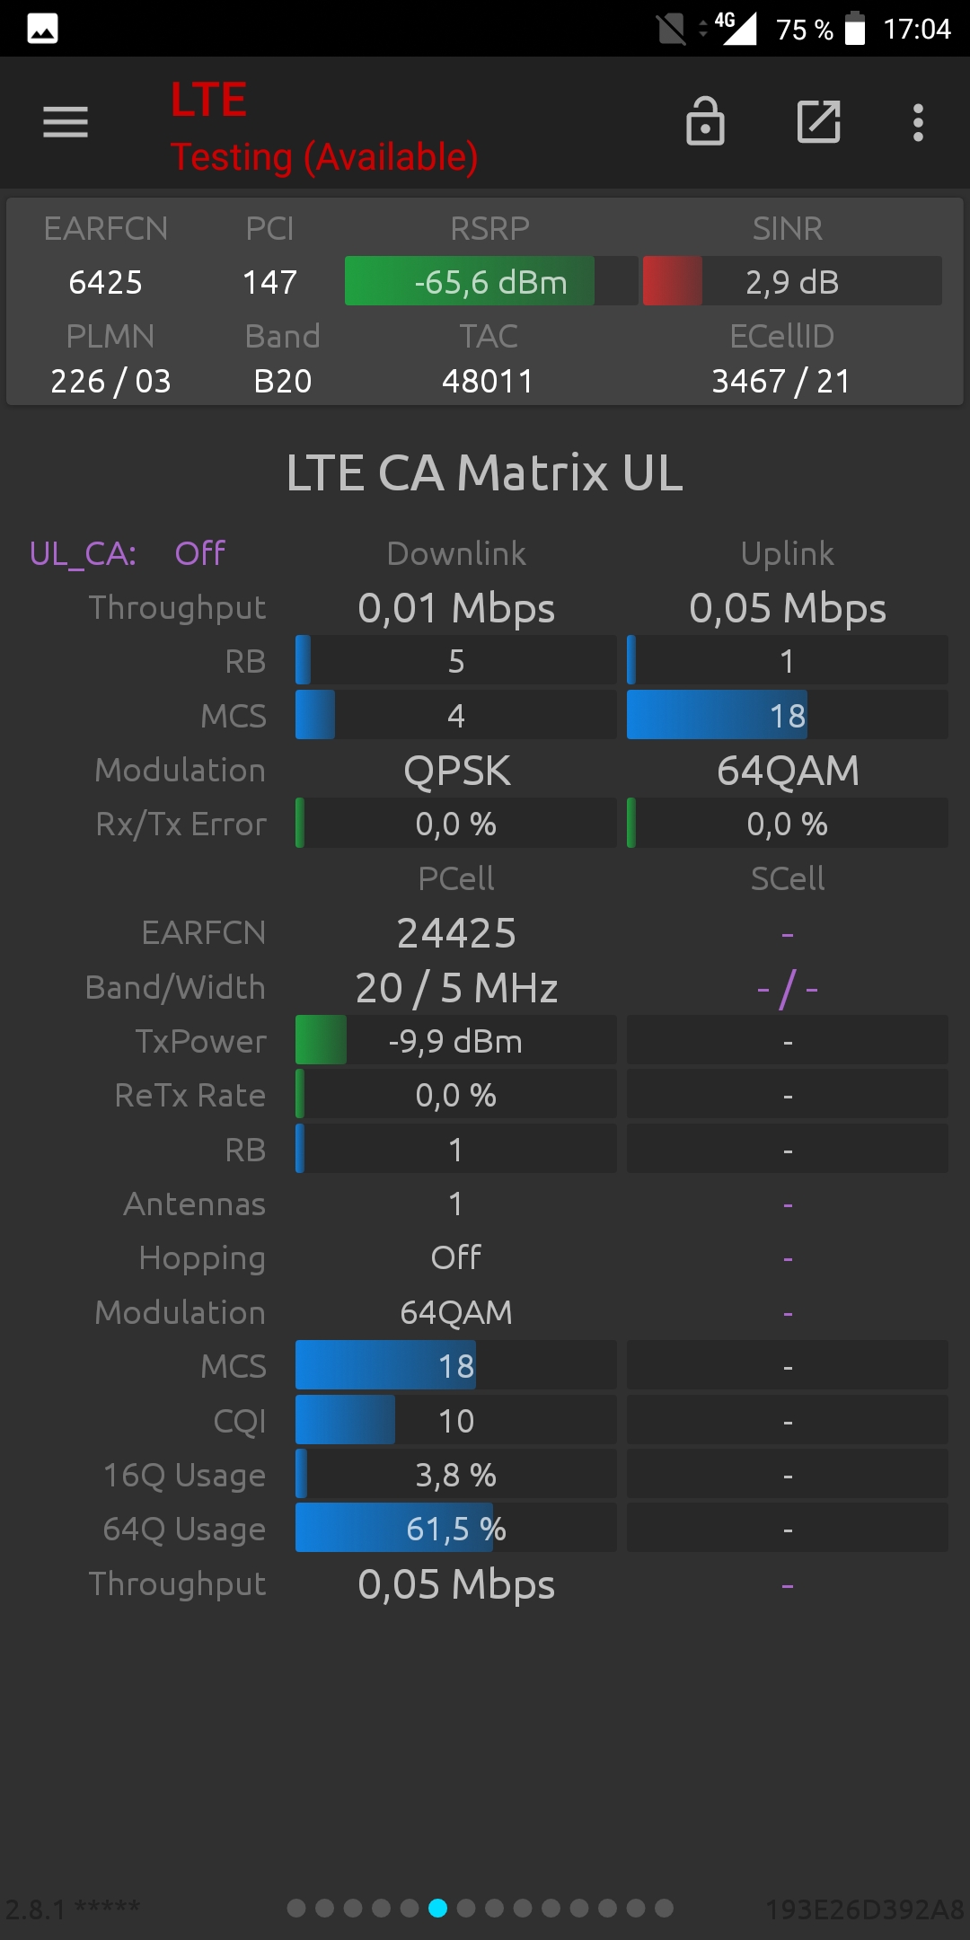Select the highlighted cyan page indicator dot

tap(437, 1908)
